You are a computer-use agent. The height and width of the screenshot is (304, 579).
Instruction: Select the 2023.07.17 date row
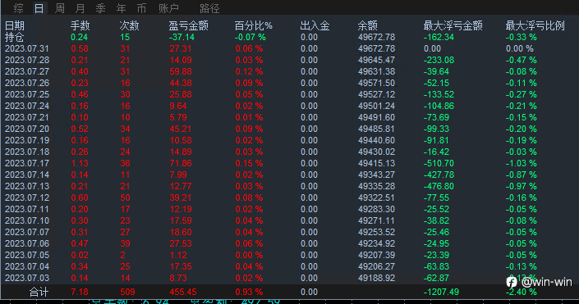[26, 163]
